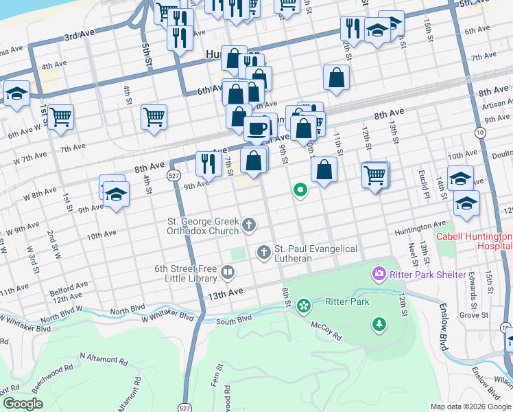
Task: Click the Cabell Huntington Hospital label
Action: click(x=474, y=241)
